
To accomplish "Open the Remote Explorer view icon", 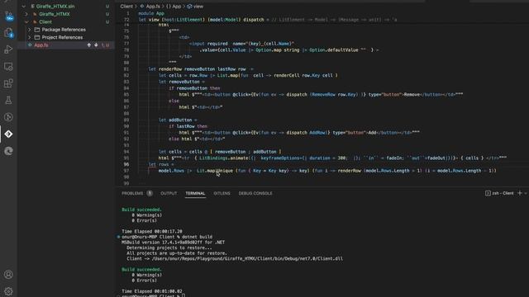I will (8, 66).
